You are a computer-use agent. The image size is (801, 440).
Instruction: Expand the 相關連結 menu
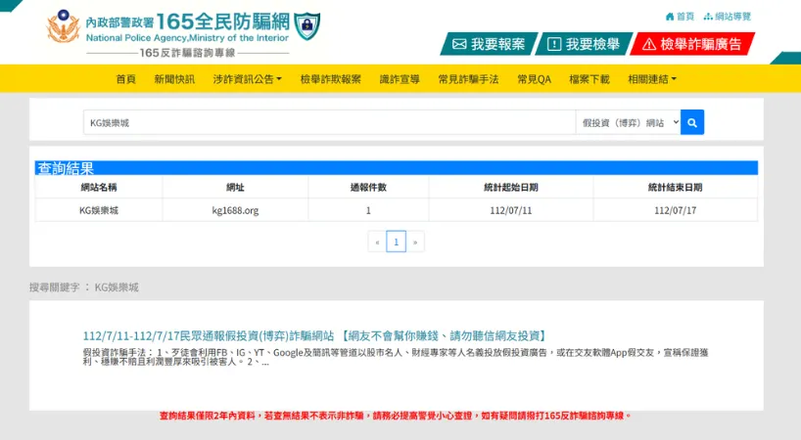pos(652,79)
